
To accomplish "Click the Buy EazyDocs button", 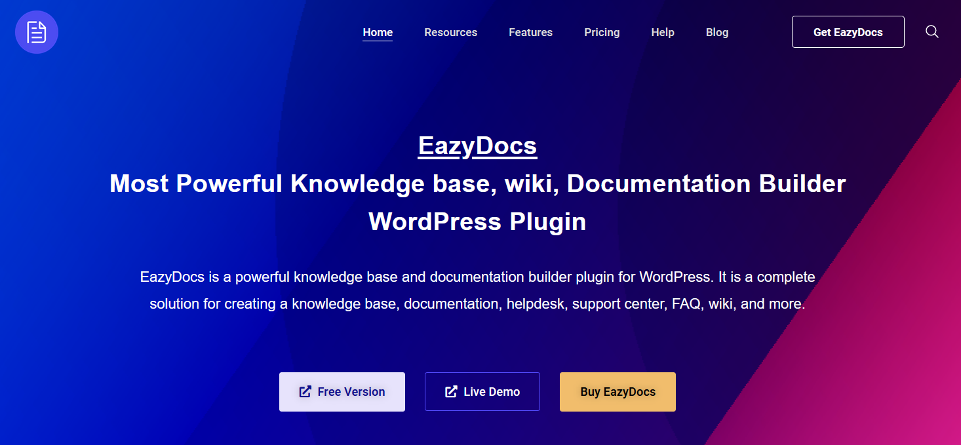I will (617, 391).
